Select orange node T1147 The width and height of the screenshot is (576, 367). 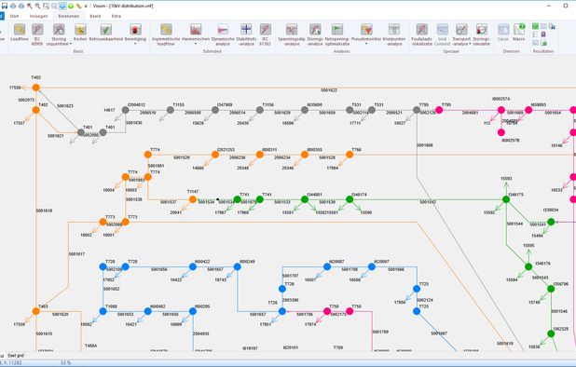click(x=193, y=199)
